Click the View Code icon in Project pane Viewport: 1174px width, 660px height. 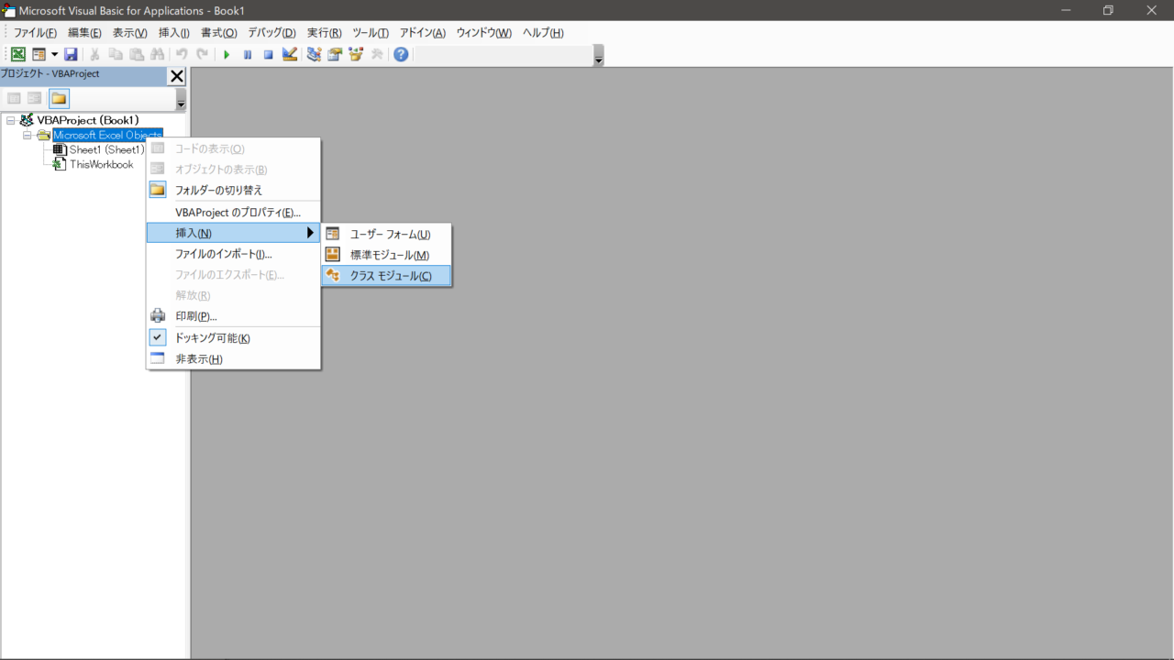tap(14, 98)
